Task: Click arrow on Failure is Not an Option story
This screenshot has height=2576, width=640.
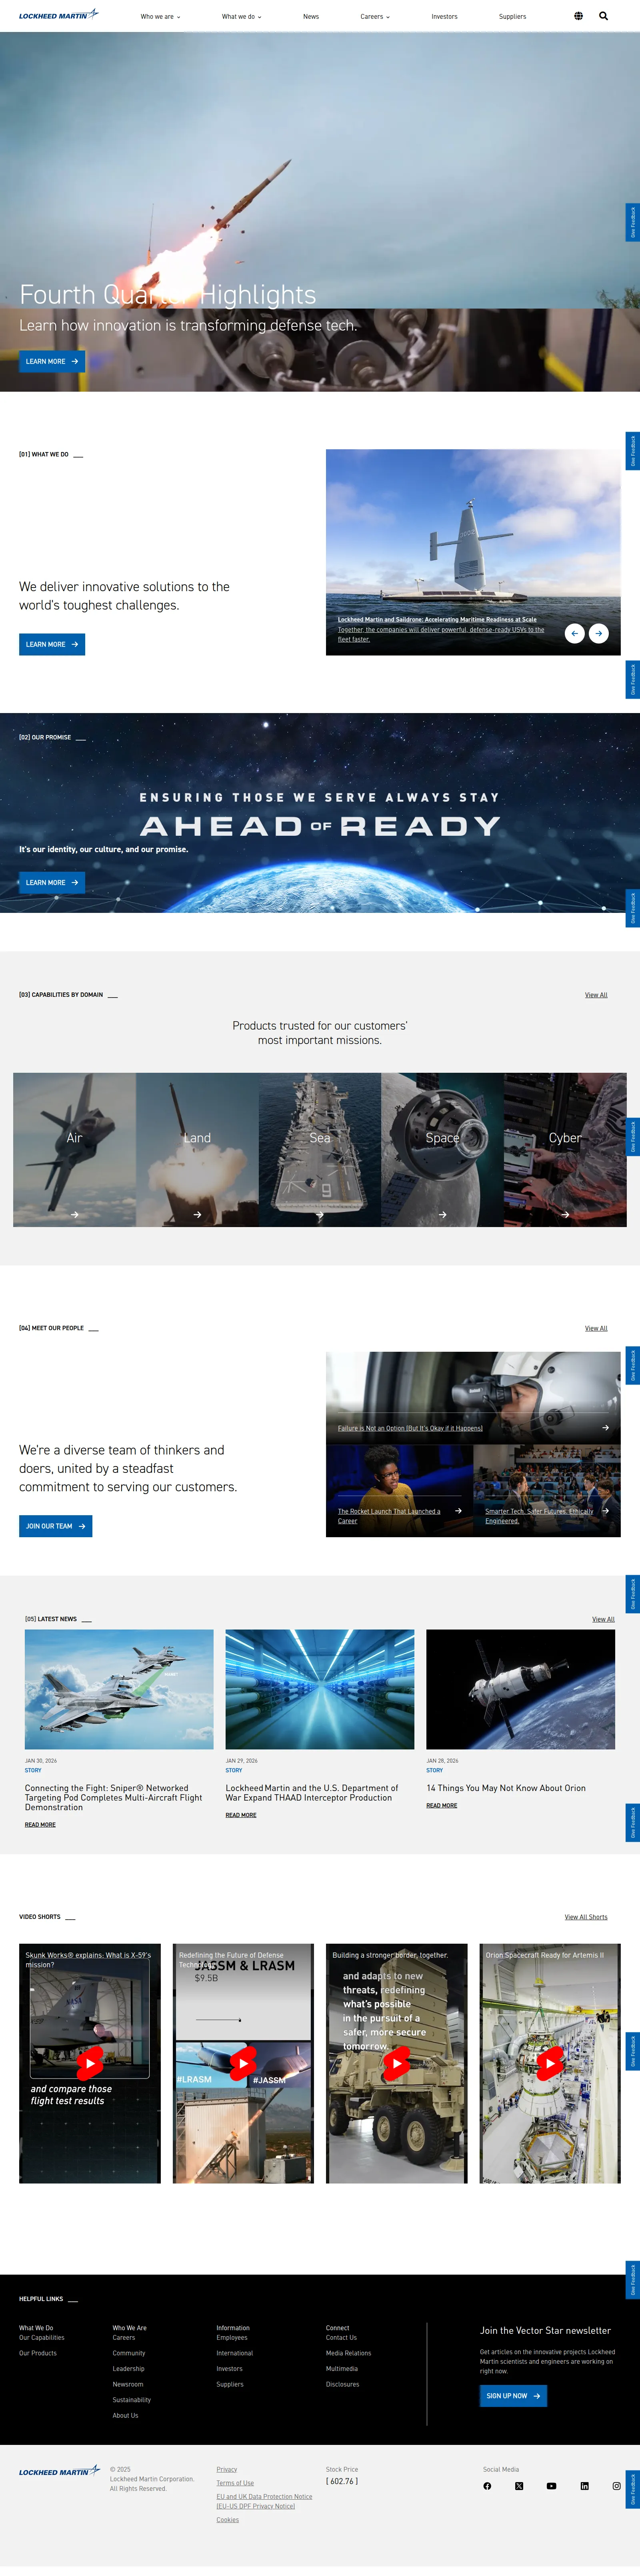Action: (605, 1428)
